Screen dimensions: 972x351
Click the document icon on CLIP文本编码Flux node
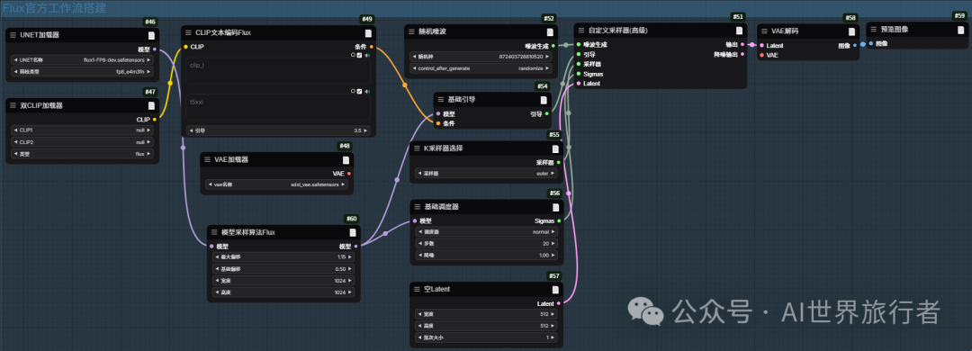pyautogui.click(x=368, y=33)
